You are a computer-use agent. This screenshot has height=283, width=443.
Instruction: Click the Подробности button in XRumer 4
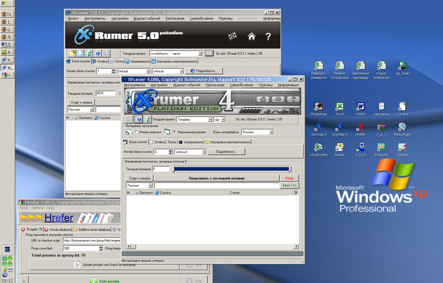click(226, 152)
